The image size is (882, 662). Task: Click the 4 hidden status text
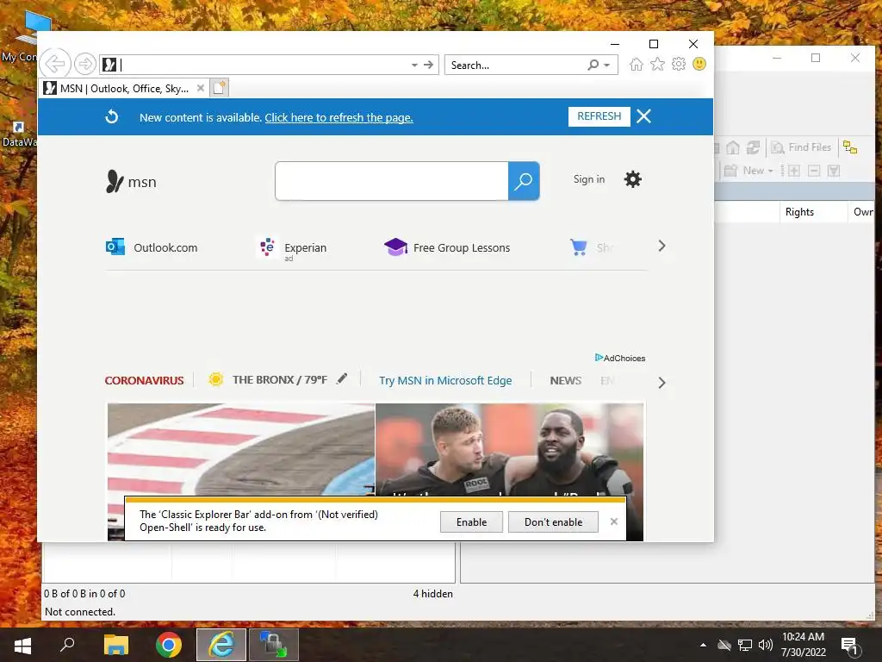[433, 594]
